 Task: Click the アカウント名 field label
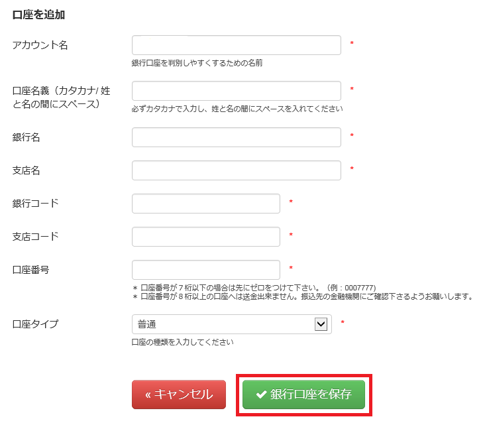[40, 45]
